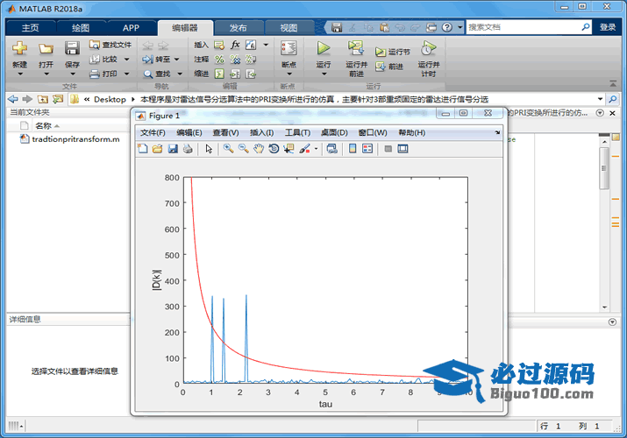The height and width of the screenshot is (438, 627).
Task: Open the Save (保存) dropdown arrow
Action: (73, 74)
